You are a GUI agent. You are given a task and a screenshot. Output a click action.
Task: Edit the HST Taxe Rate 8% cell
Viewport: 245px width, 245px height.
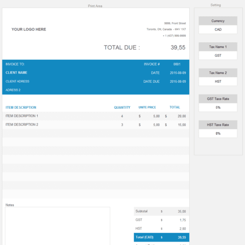(x=218, y=133)
